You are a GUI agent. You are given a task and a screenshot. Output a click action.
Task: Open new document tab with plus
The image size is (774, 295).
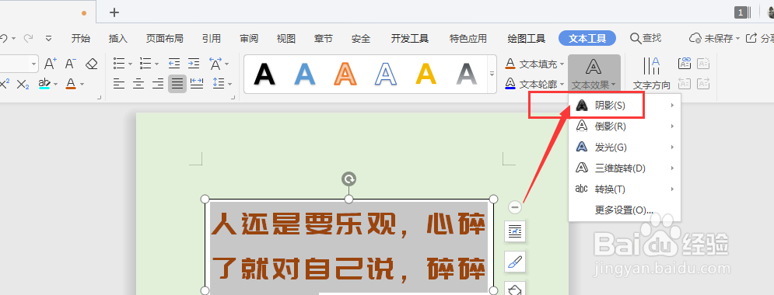pos(114,12)
